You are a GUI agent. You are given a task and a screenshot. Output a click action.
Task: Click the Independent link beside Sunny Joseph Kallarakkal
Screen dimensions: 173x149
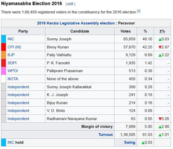click(18, 87)
